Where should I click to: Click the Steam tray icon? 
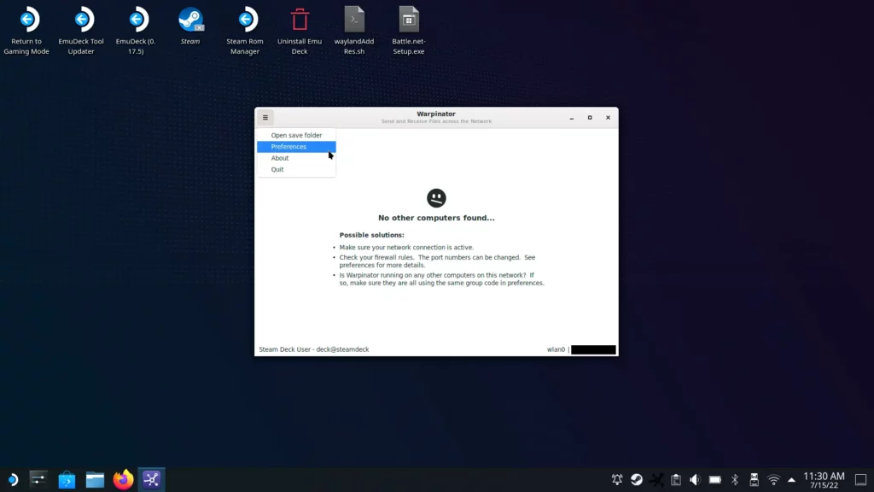tap(637, 480)
